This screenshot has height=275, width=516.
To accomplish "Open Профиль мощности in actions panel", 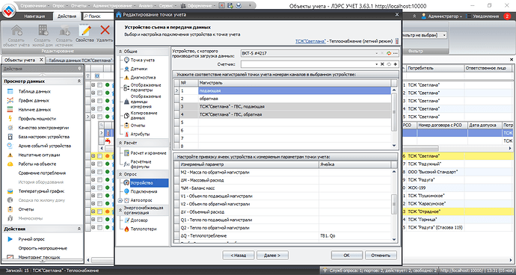I will pyautogui.click(x=37, y=119).
